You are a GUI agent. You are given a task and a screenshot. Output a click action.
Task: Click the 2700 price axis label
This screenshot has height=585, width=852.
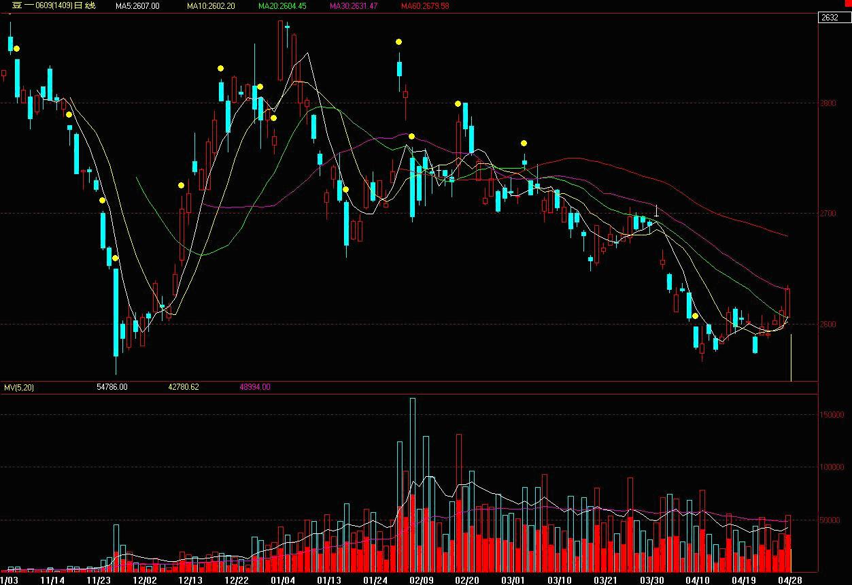828,214
